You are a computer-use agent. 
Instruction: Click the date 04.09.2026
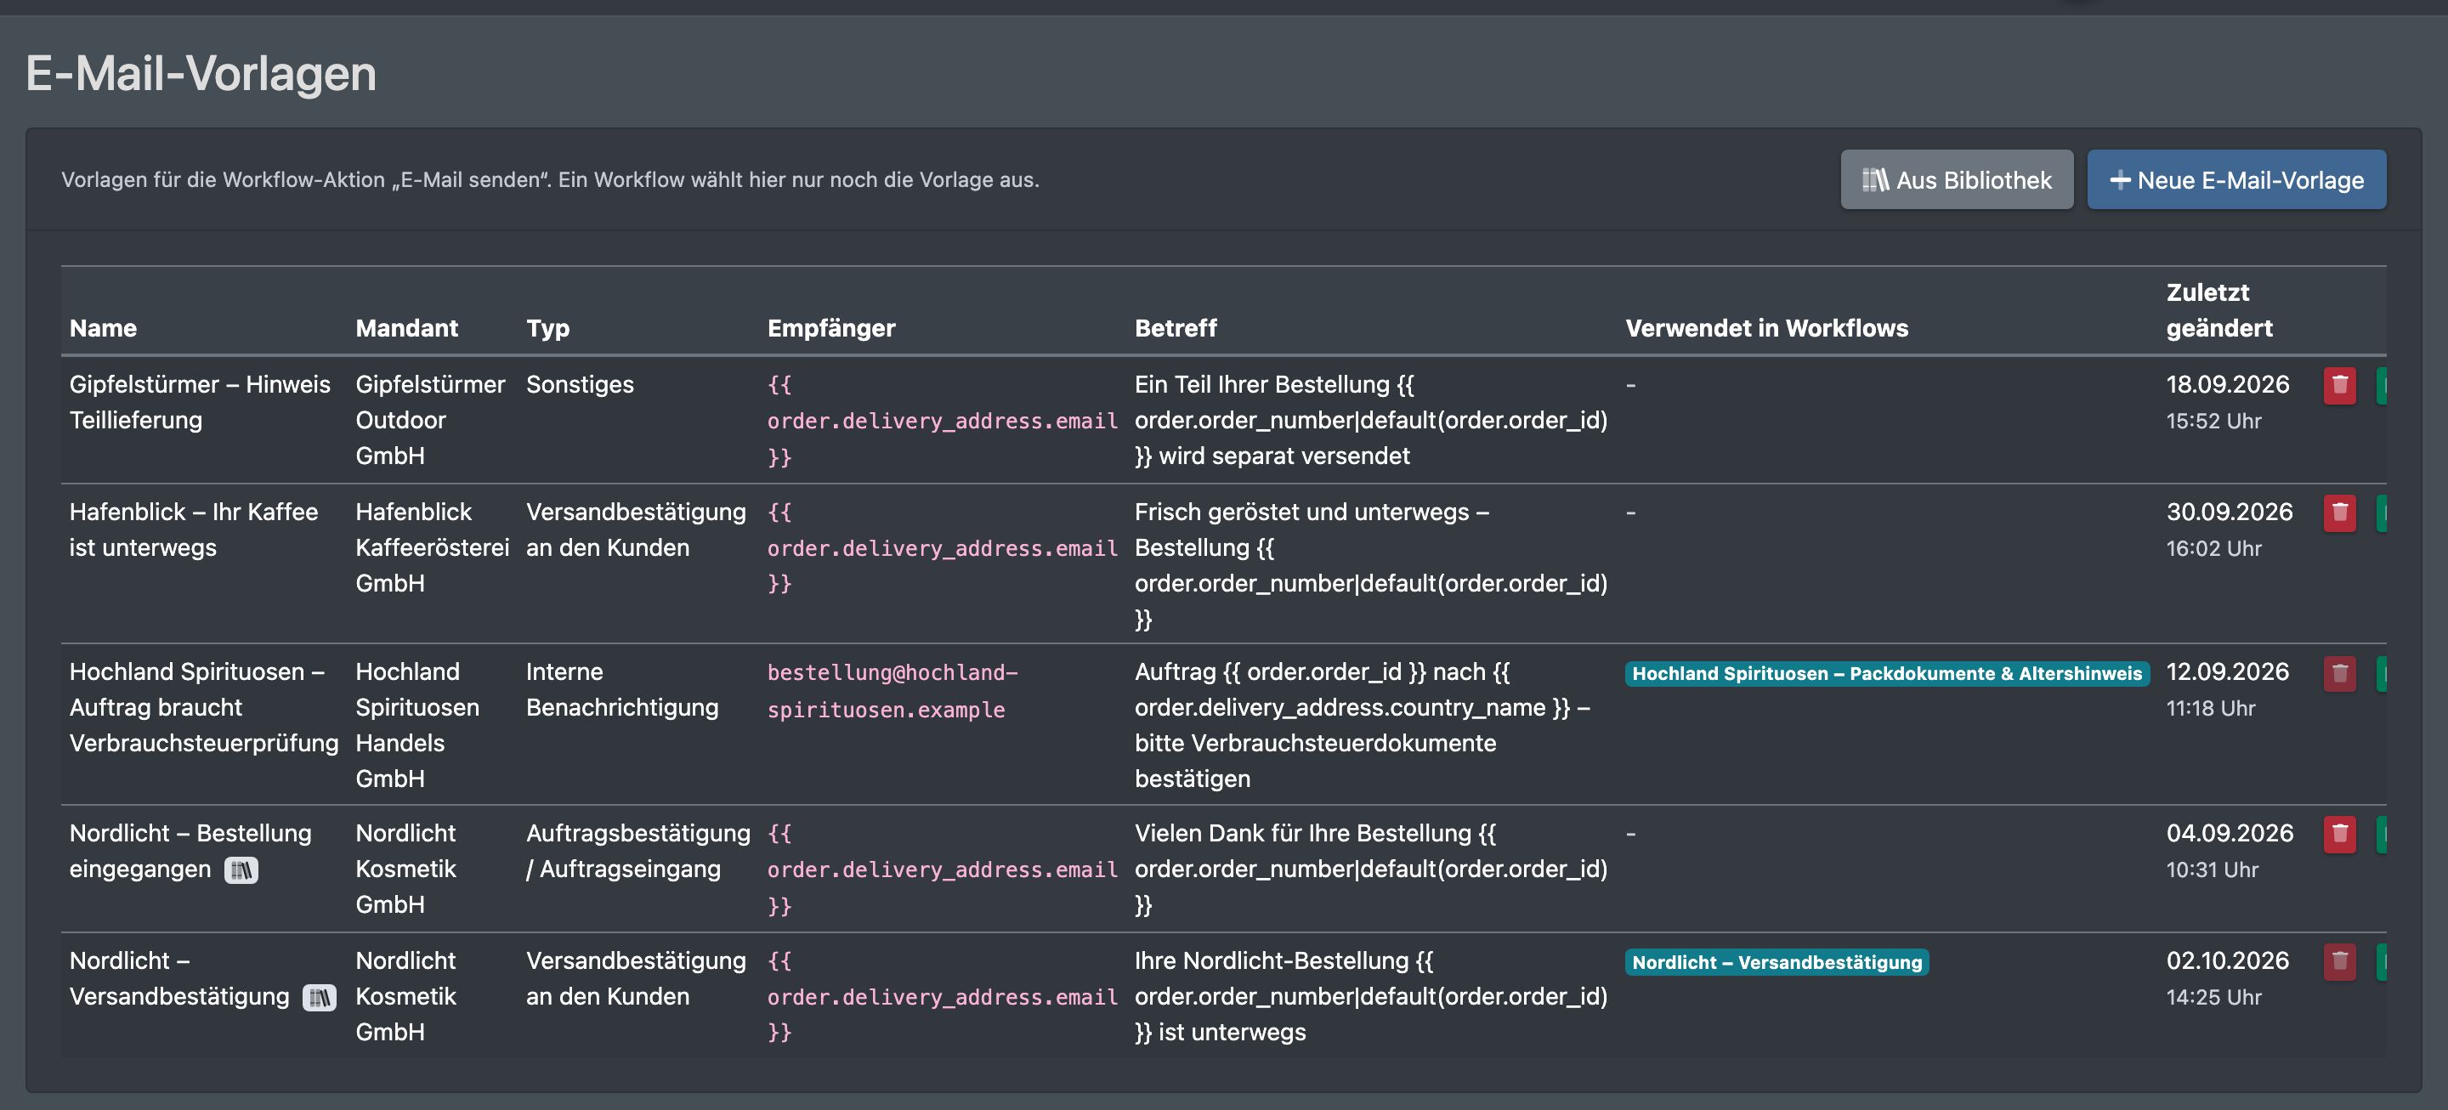click(x=2230, y=833)
